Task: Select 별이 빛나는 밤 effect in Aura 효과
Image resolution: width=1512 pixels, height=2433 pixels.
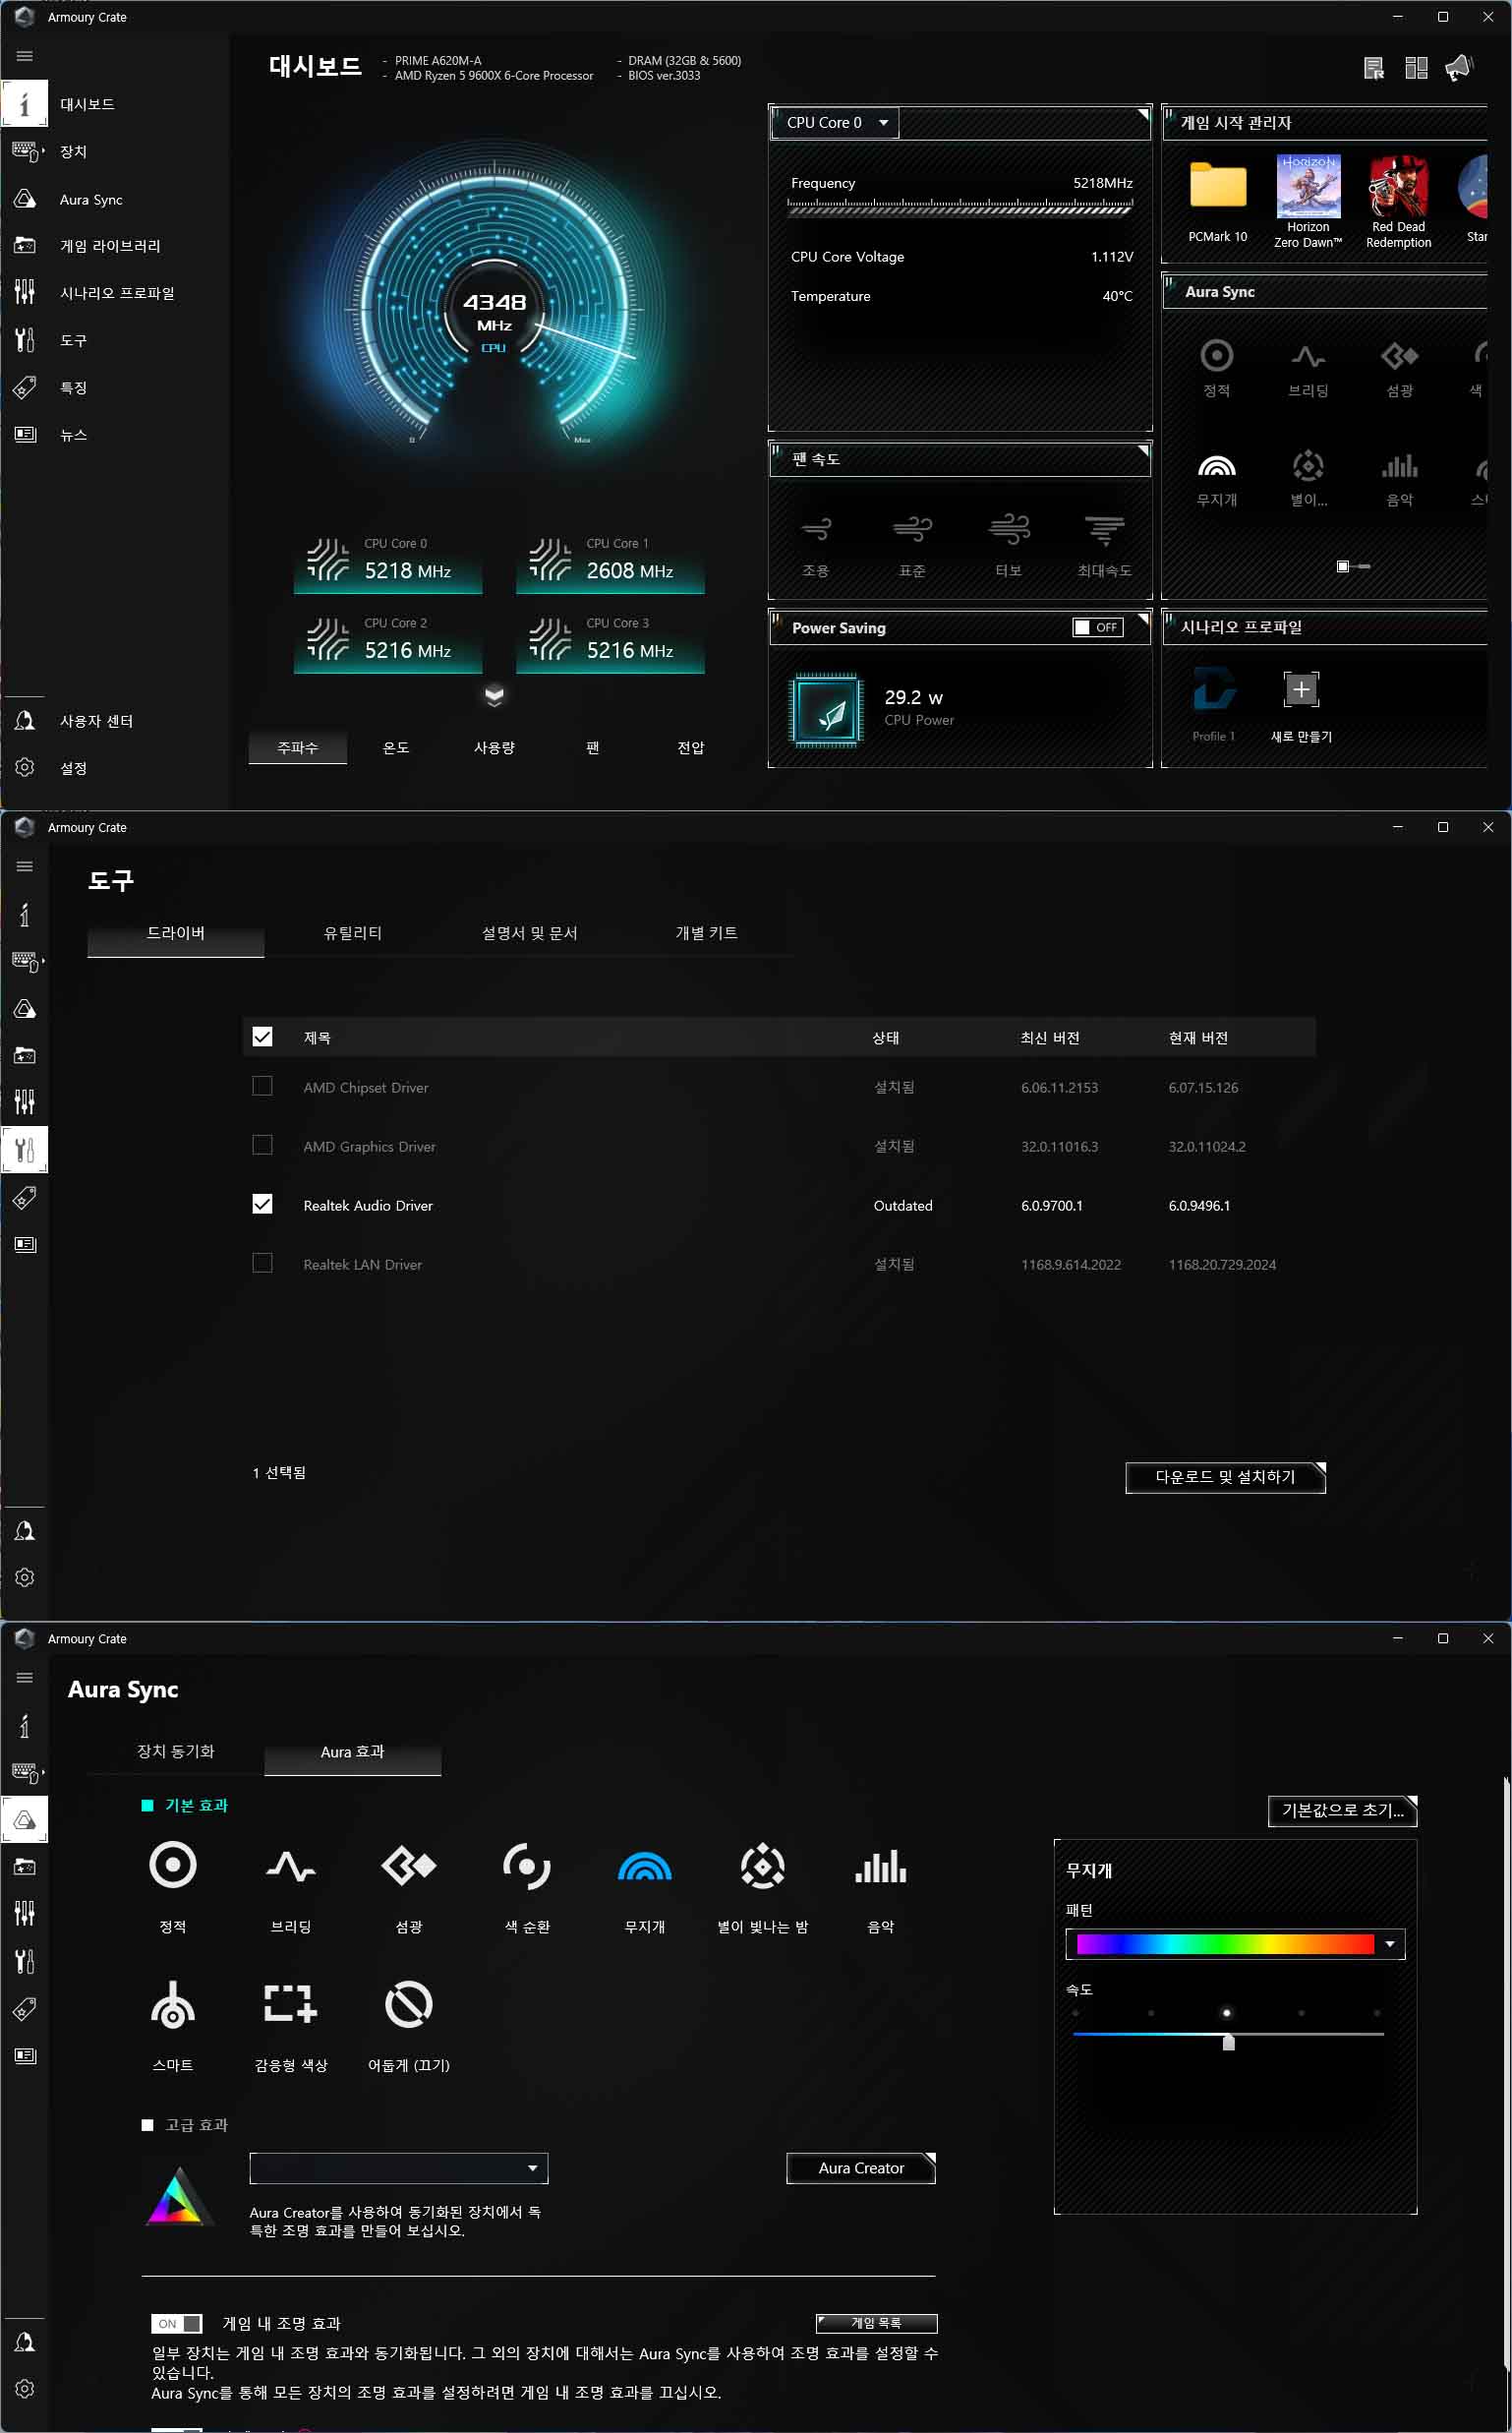Action: coord(762,1887)
